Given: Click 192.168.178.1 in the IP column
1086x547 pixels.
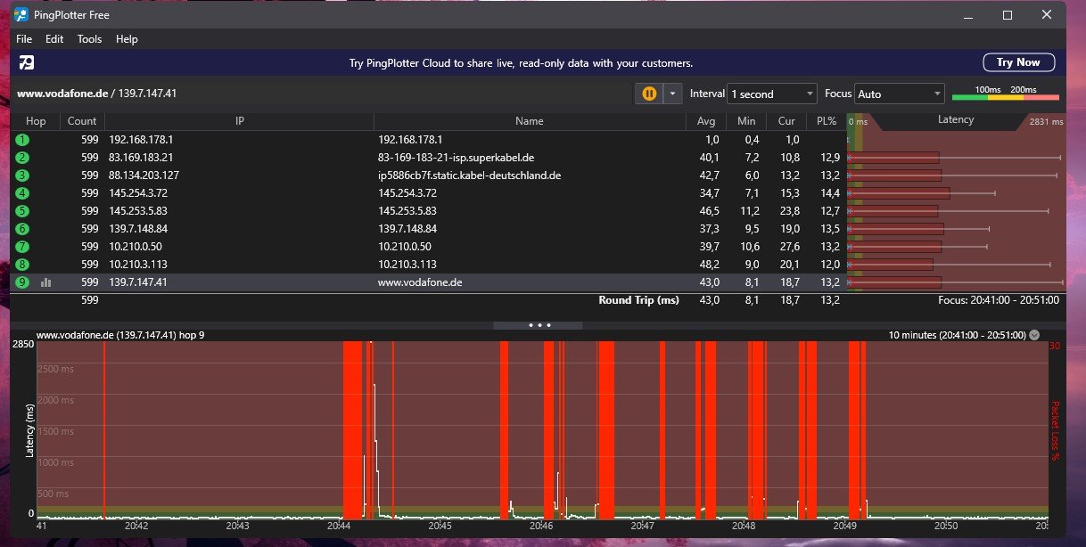Looking at the screenshot, I should (141, 140).
